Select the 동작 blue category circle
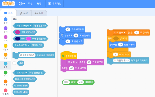Screen dimensions: 155x97 click(x=6, y=19)
